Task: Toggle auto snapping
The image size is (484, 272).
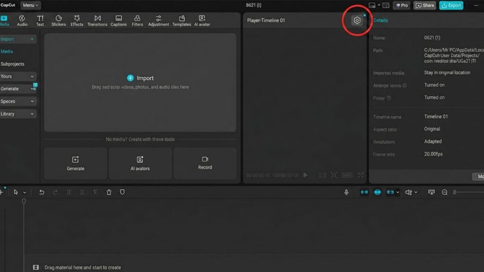Action: [x=377, y=192]
